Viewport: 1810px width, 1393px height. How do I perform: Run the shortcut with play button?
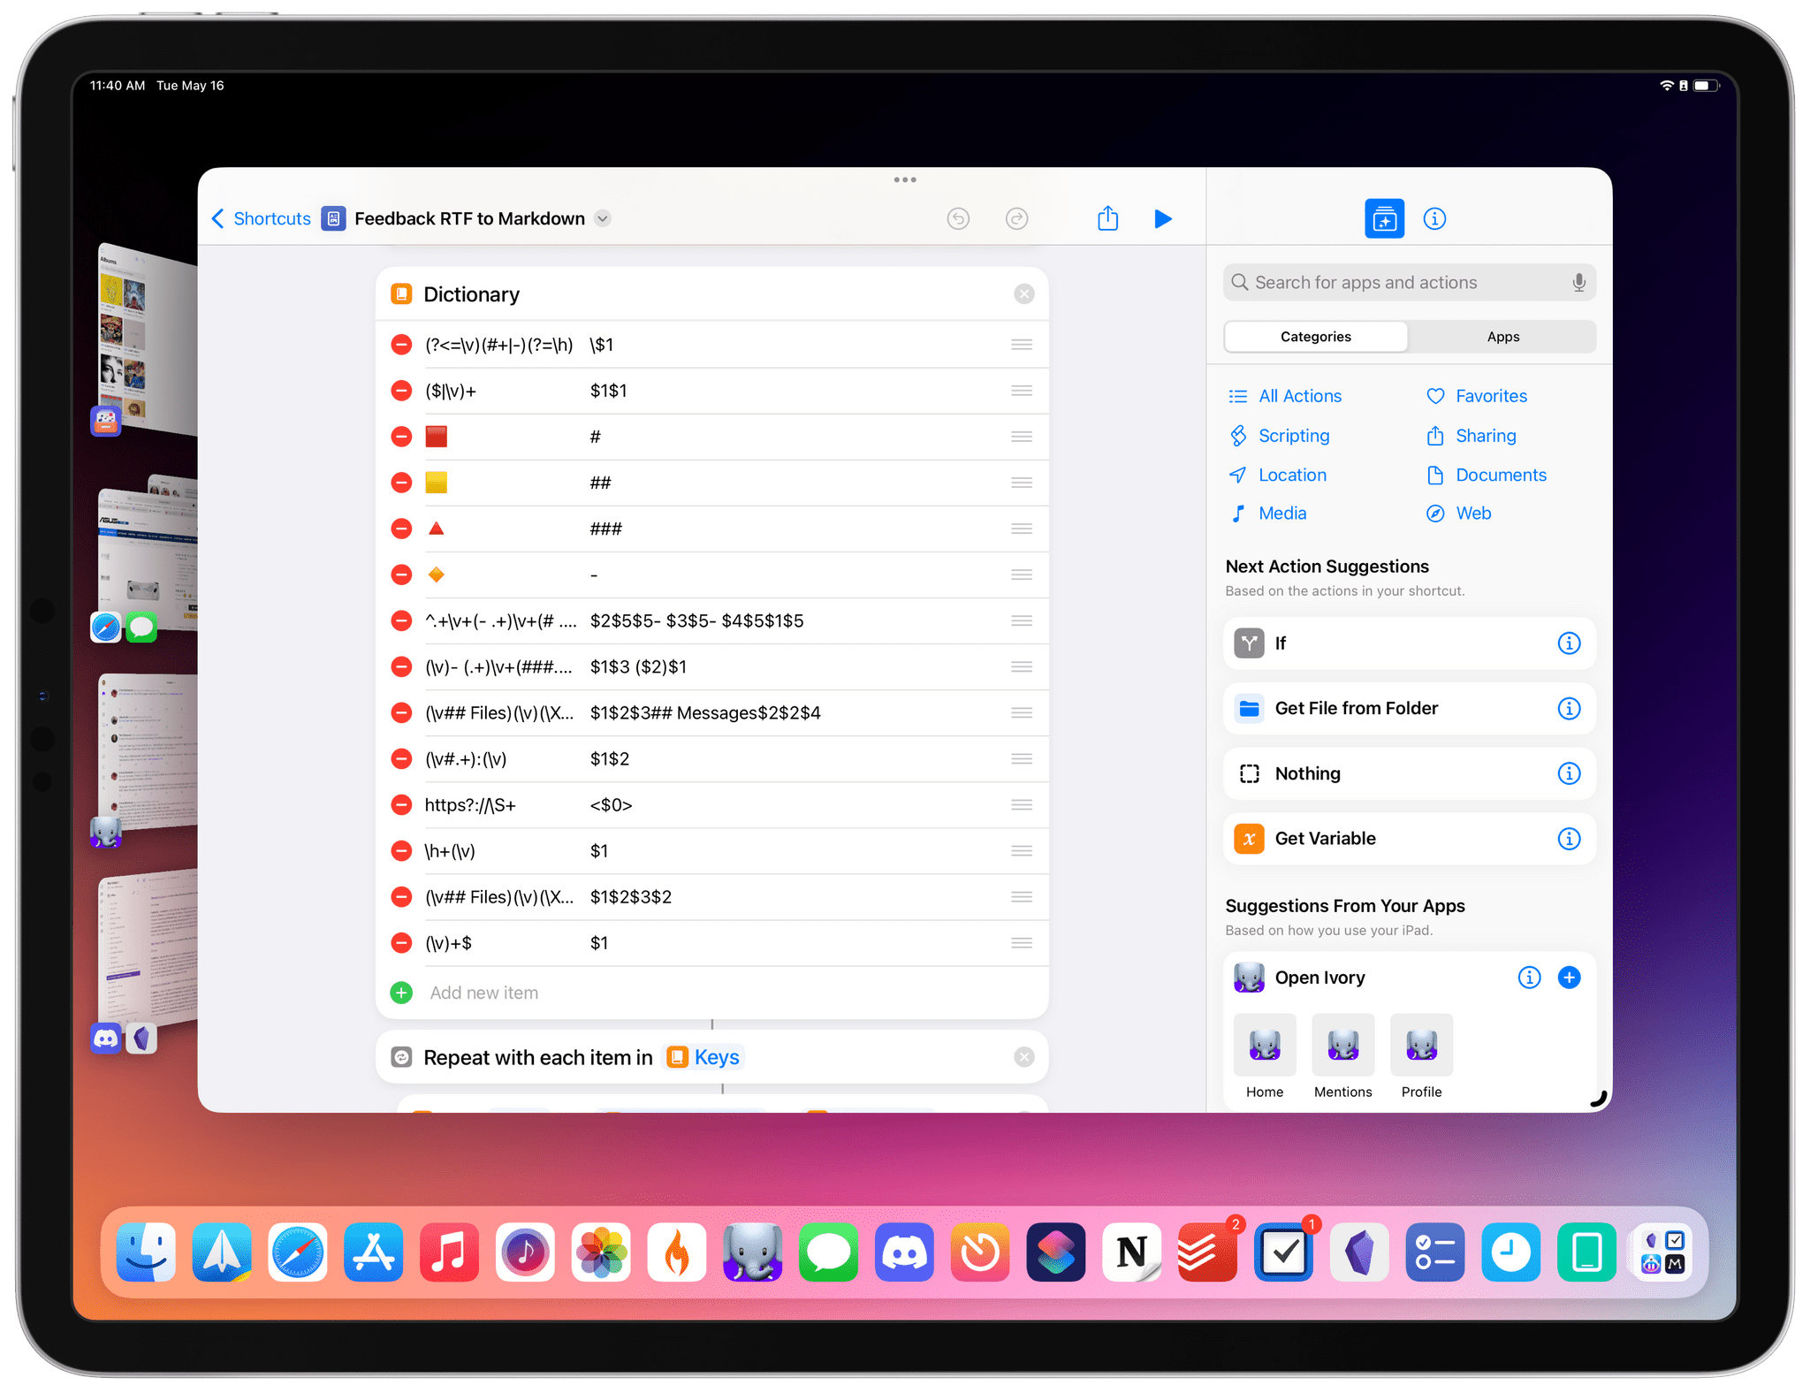pyautogui.click(x=1163, y=218)
